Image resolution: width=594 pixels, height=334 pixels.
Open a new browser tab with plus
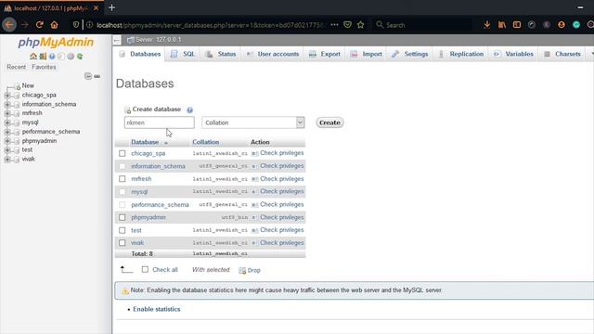[111, 7]
